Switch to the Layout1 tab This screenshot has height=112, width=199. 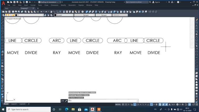point(14,104)
